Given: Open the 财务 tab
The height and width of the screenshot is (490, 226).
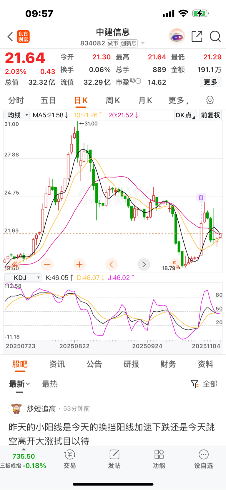Looking at the screenshot, I should click(168, 364).
